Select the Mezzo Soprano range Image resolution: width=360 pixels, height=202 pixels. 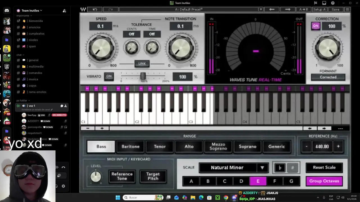coord(218,146)
